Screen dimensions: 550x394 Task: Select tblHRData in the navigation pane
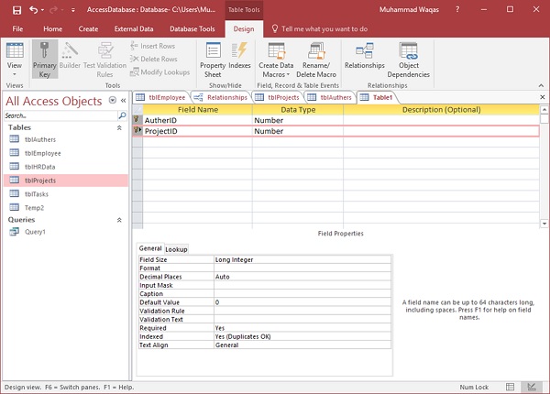point(39,167)
